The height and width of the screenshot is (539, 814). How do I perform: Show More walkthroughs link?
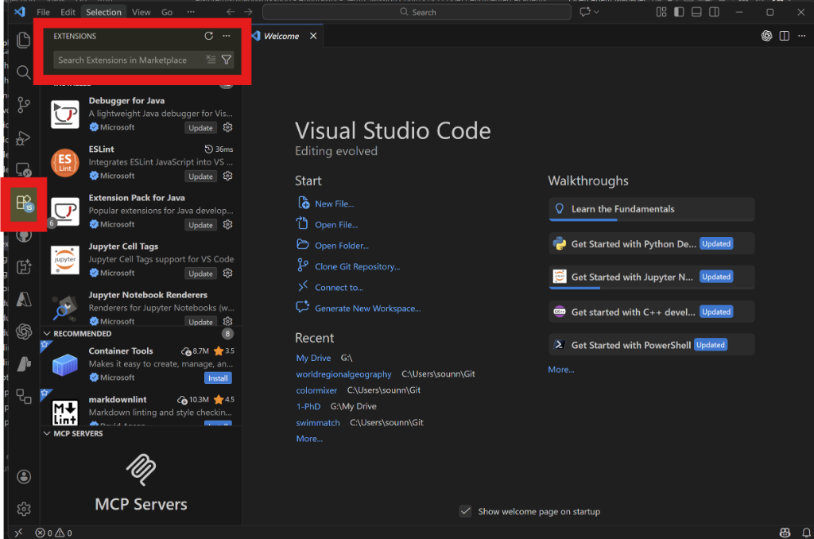(x=561, y=370)
